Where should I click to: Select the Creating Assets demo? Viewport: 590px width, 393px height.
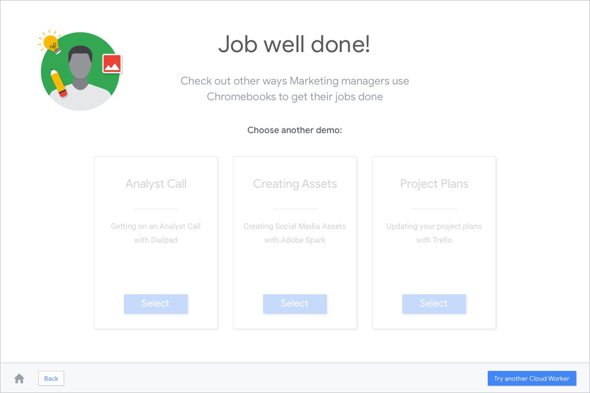(x=295, y=304)
